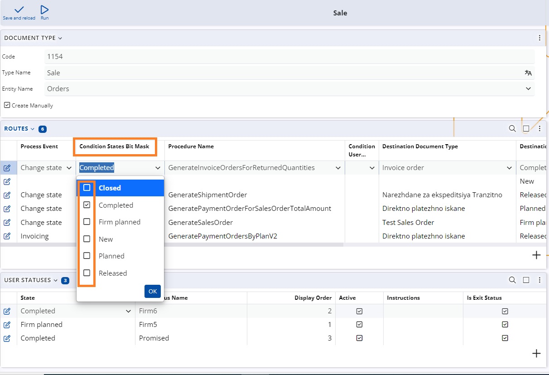Sort by Procedure Name column header

coord(191,146)
